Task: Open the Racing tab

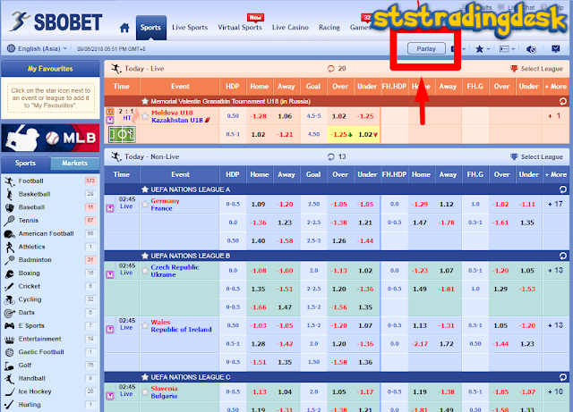Action: coord(329,28)
